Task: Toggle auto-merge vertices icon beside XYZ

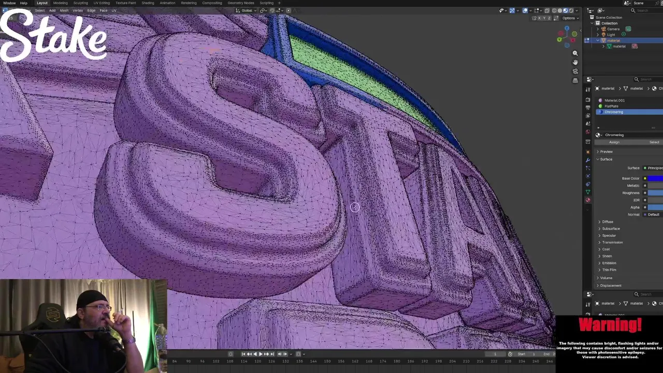Action: click(556, 18)
